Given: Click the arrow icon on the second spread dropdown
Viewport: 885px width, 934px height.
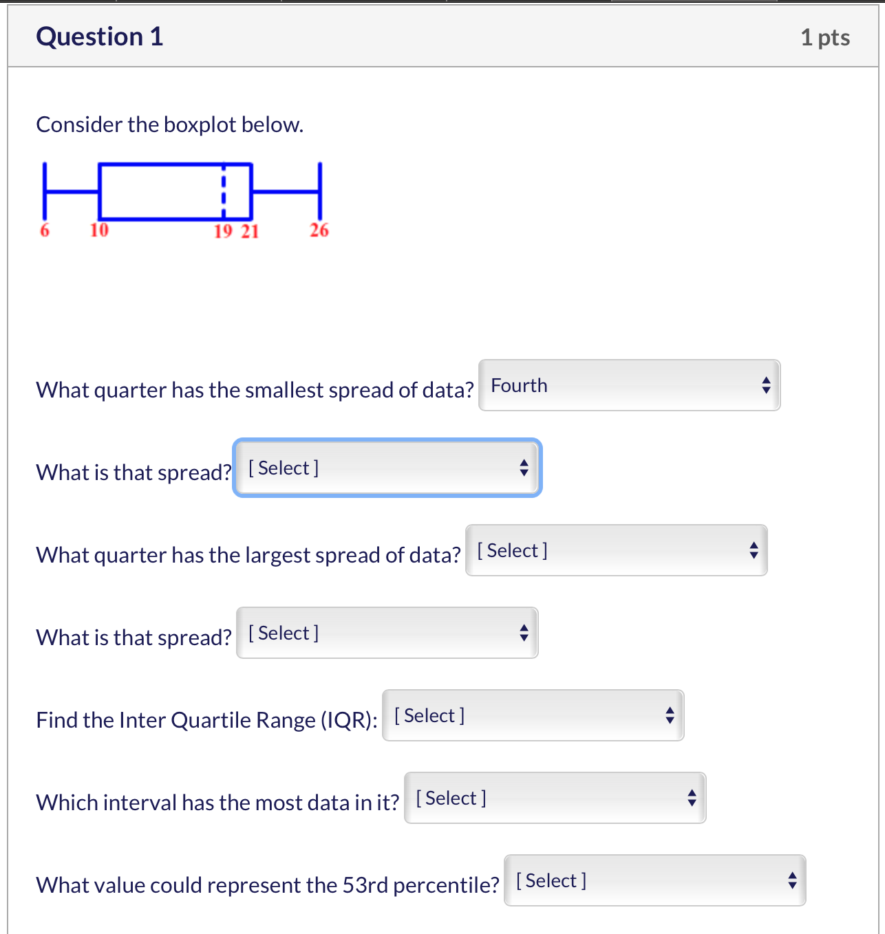Looking at the screenshot, I should (524, 633).
